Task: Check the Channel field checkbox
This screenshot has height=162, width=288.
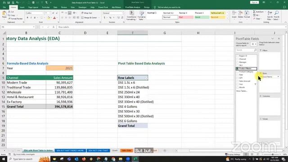Action: pos(237,59)
